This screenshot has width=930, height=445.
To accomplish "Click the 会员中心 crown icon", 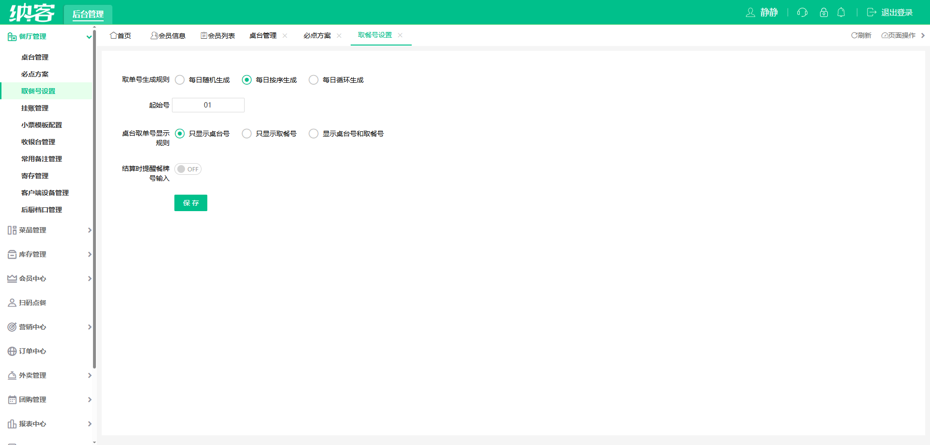I will click(12, 278).
